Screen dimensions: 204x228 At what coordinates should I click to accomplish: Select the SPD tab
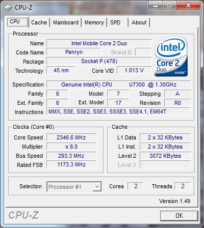pos(117,22)
